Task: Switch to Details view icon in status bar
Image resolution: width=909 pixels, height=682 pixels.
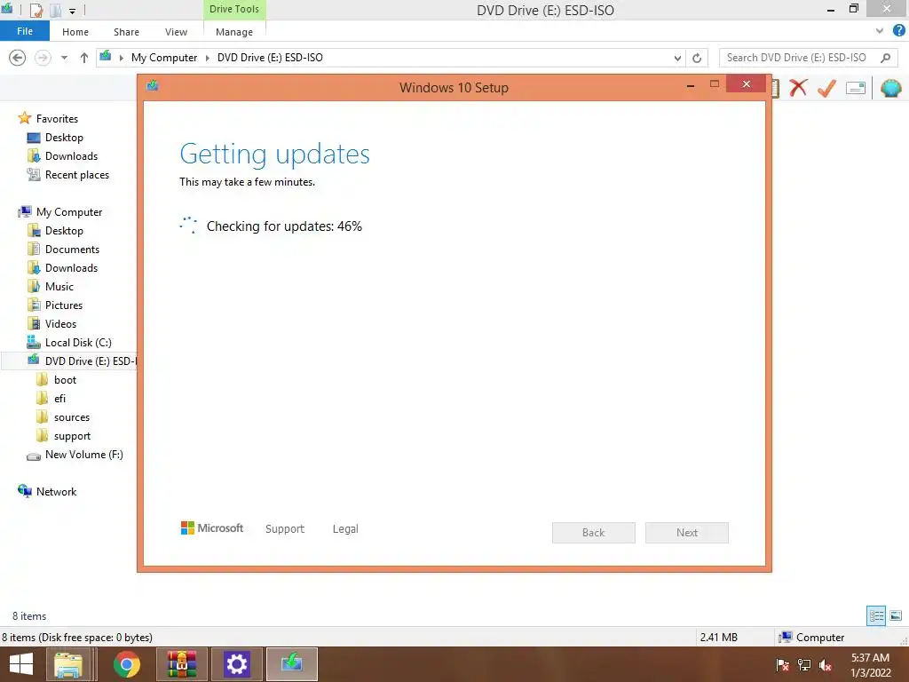Action: click(876, 616)
